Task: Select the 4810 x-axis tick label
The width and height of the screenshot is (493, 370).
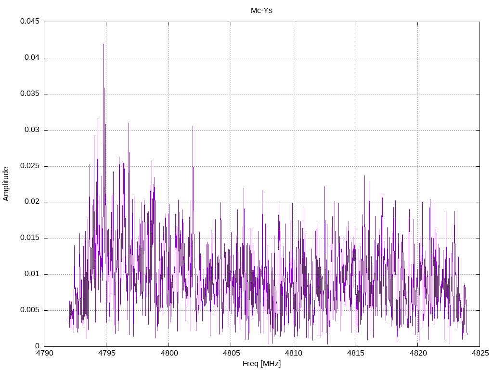Action: point(293,354)
